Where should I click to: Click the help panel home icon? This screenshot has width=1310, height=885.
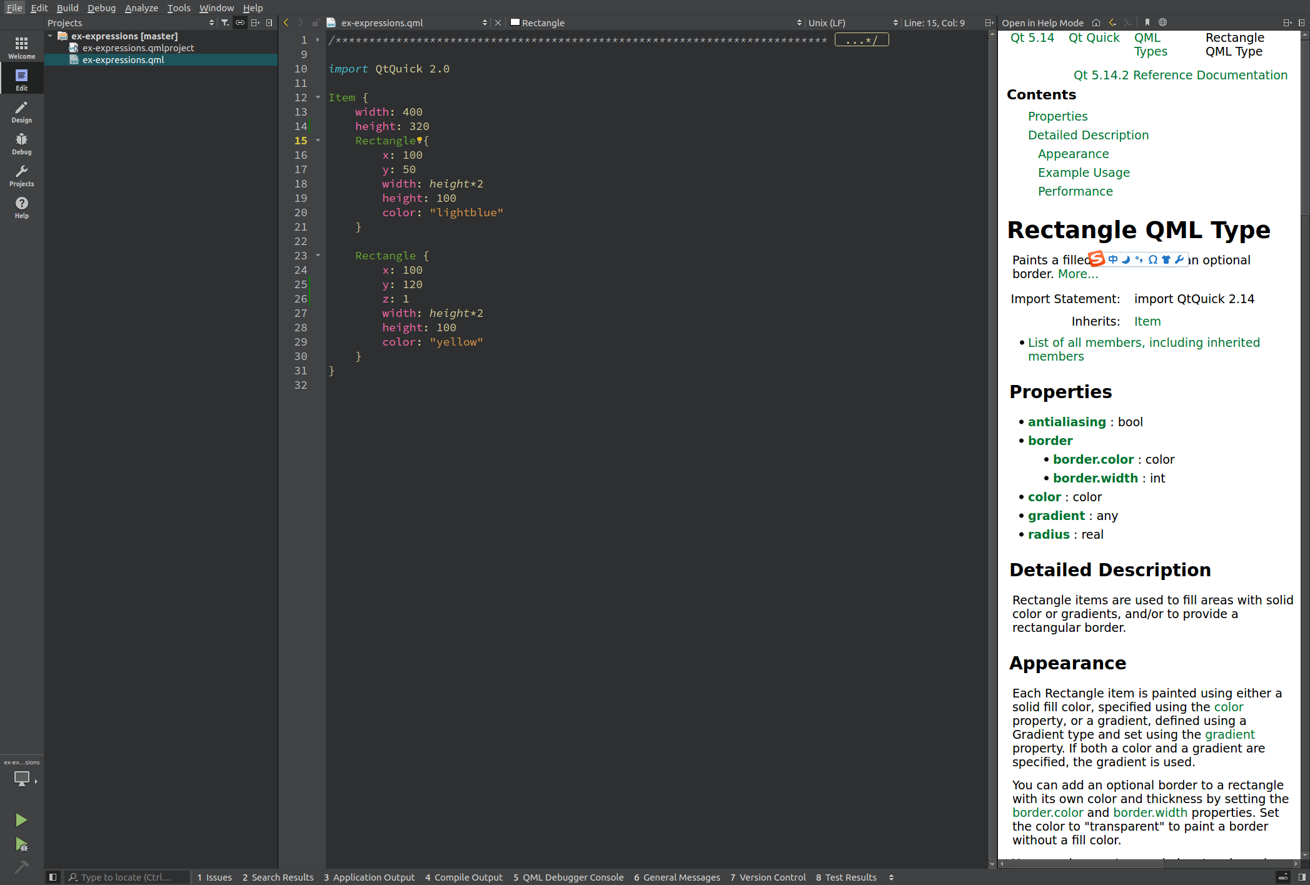[x=1096, y=22]
